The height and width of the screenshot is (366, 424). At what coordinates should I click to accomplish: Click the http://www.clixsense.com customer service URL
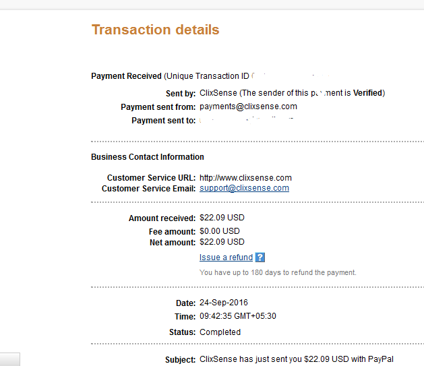[x=245, y=178]
